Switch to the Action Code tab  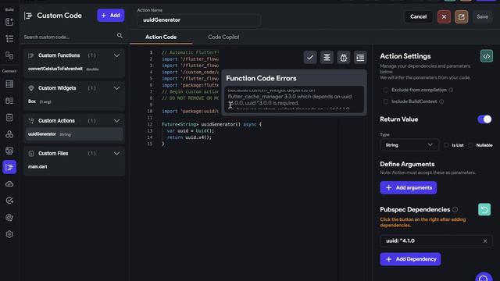click(x=161, y=37)
